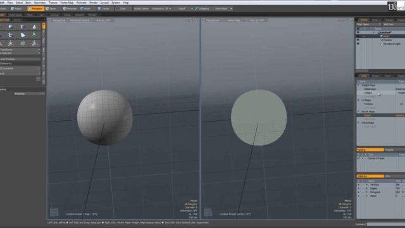
Task: Click the Add Item button
Action: point(388,24)
